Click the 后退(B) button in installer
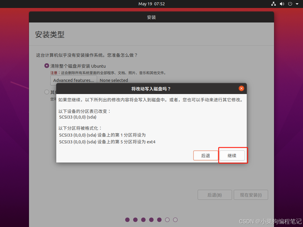 tap(215, 195)
